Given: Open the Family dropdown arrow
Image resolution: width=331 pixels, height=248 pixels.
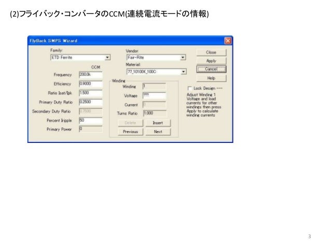Looking at the screenshot, I should click(x=107, y=57).
